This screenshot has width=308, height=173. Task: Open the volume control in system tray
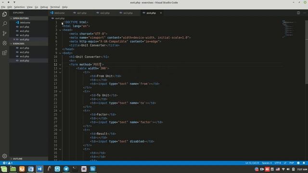click(x=288, y=169)
